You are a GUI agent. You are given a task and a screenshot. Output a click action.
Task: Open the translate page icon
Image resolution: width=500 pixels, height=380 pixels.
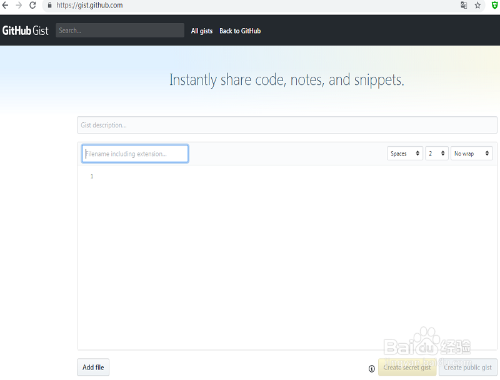464,5
